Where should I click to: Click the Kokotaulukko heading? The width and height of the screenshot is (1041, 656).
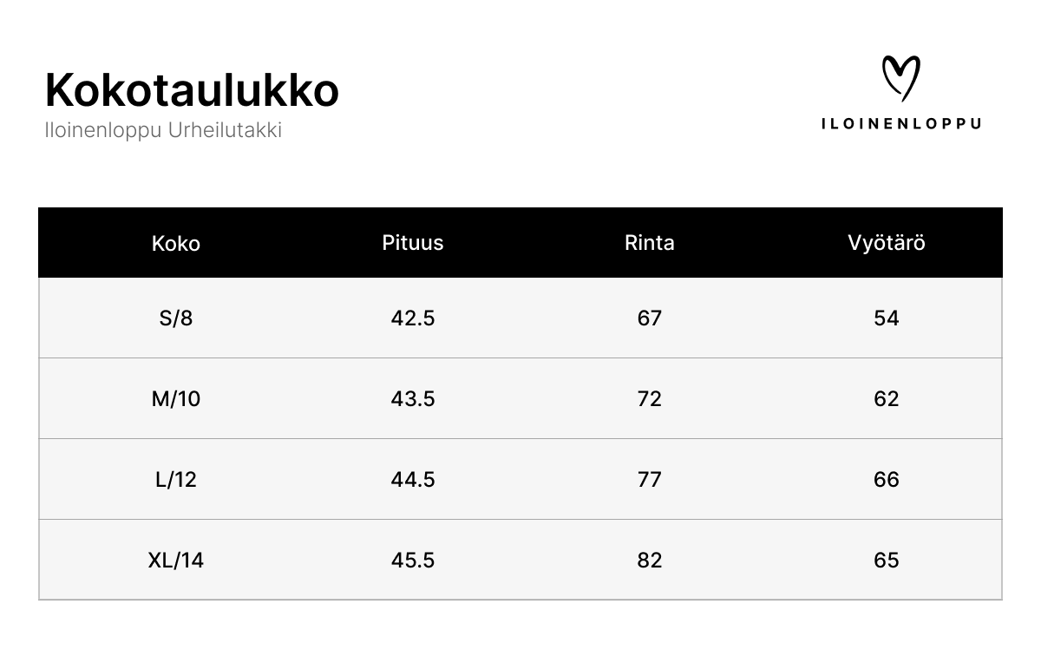192,90
